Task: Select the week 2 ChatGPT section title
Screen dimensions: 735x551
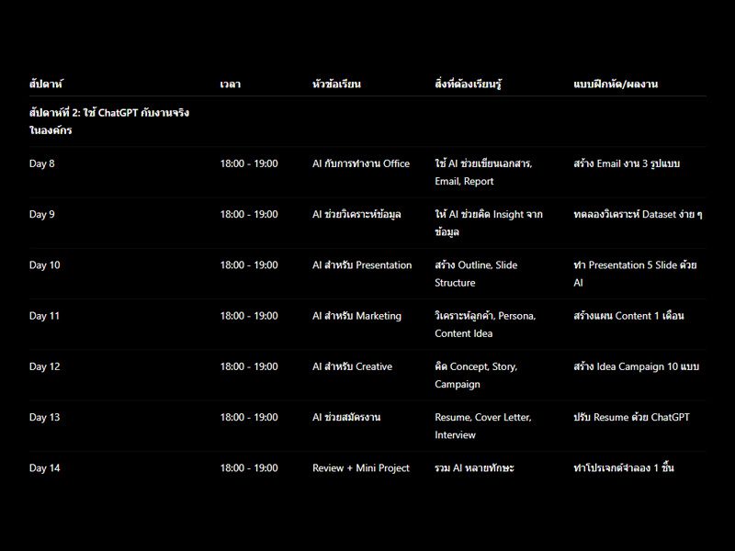Action: click(109, 121)
